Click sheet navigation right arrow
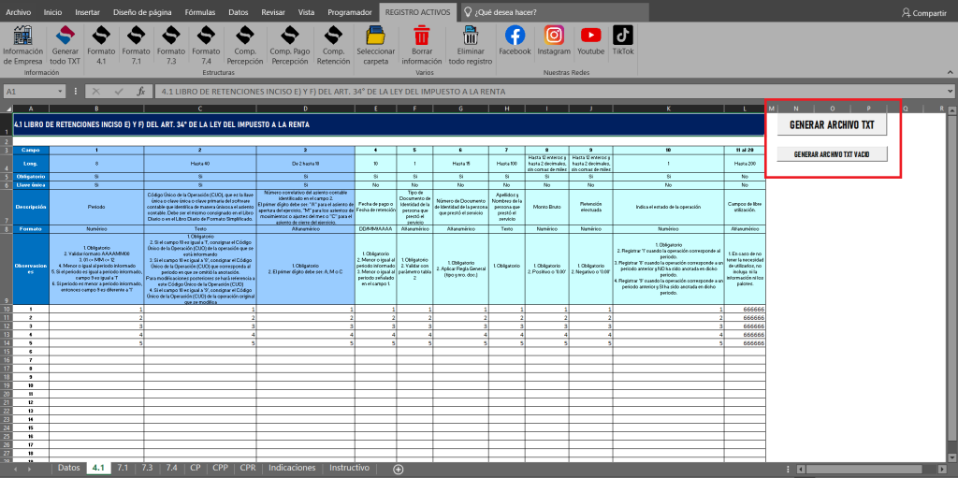958x478 pixels. [29, 469]
